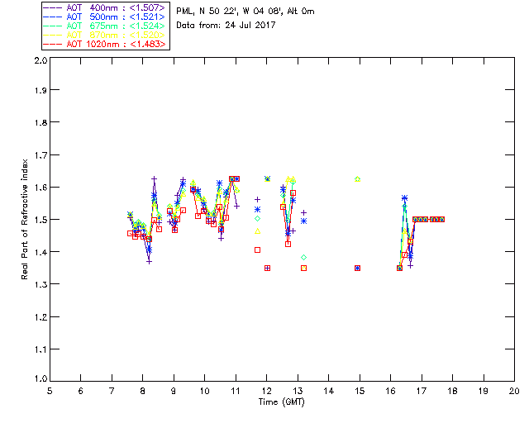Click the 6 hour x-axis label
529x423 pixels.
pyautogui.click(x=81, y=391)
